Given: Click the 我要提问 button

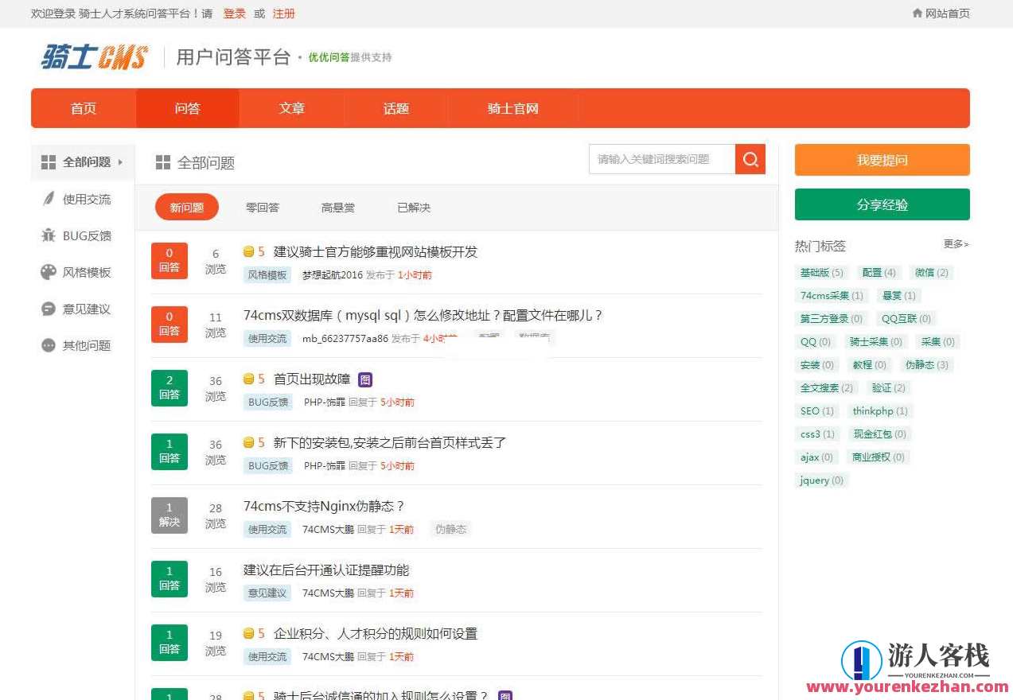Looking at the screenshot, I should [881, 159].
